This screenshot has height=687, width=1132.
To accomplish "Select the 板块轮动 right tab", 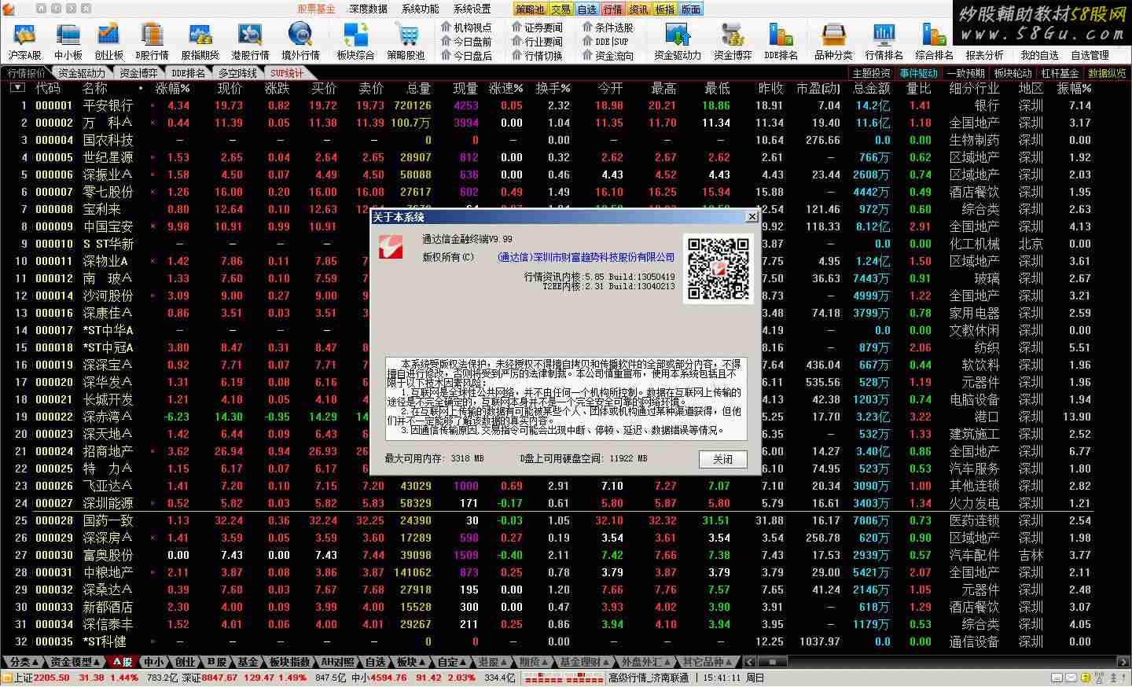I will (x=1013, y=73).
